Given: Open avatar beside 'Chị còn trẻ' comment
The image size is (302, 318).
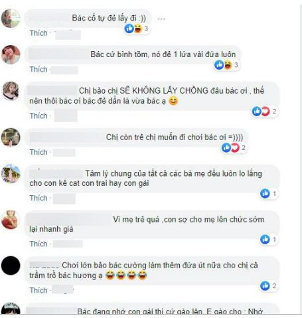Looking at the screenshot, I should (x=11, y=137).
